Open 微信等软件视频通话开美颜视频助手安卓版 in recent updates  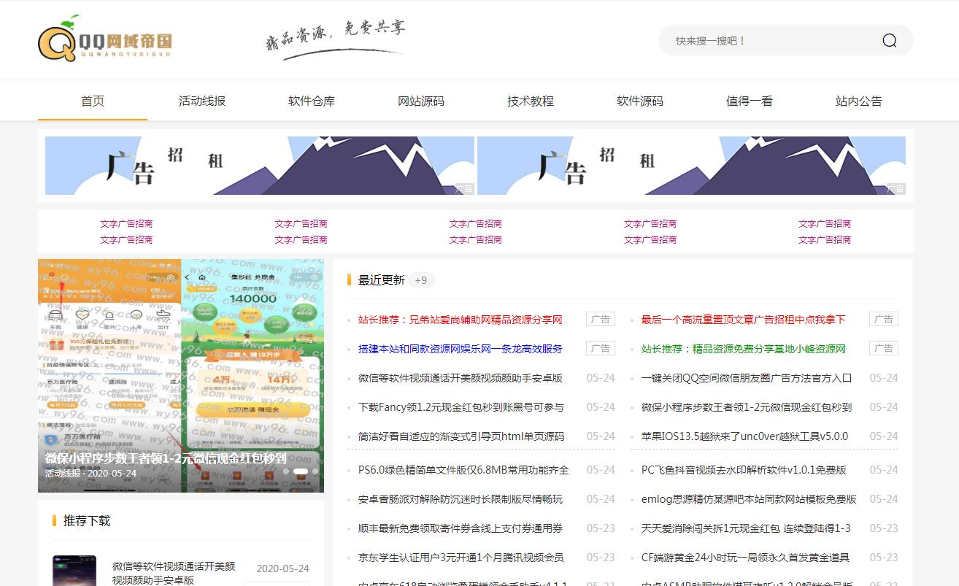(x=461, y=378)
